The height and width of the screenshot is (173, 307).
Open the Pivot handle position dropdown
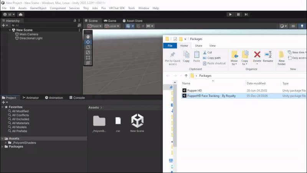pyautogui.click(x=94, y=26)
